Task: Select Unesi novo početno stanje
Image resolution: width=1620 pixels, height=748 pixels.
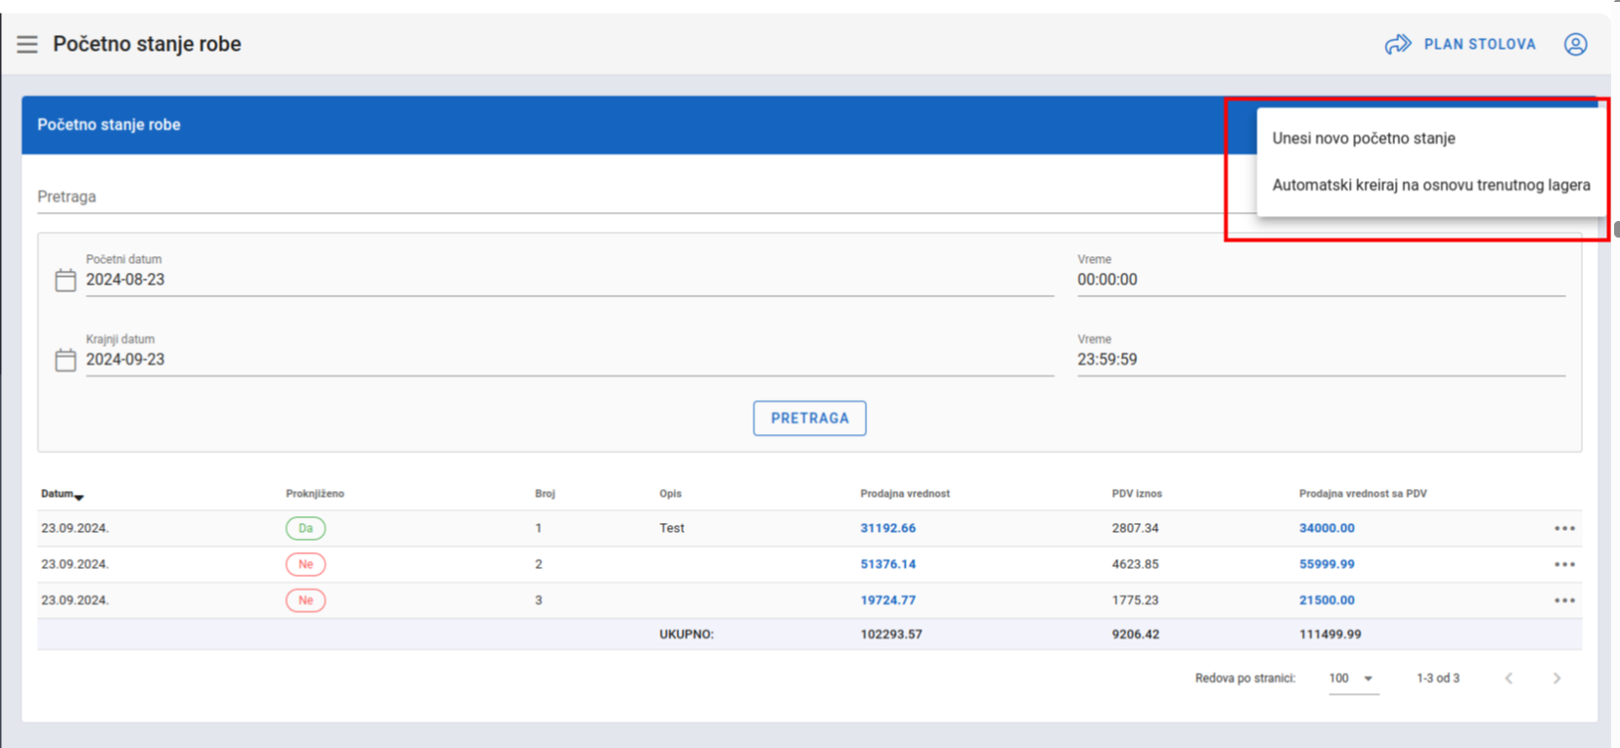Action: point(1364,139)
